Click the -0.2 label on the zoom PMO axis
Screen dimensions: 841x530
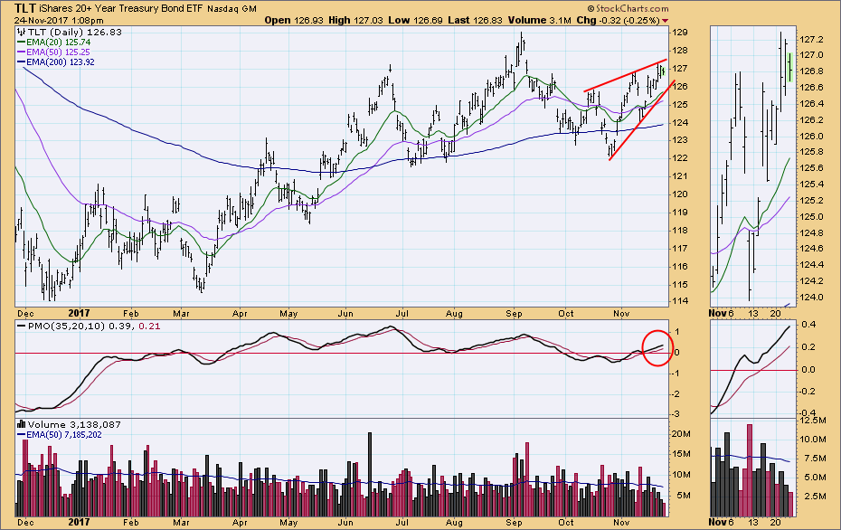[x=808, y=392]
